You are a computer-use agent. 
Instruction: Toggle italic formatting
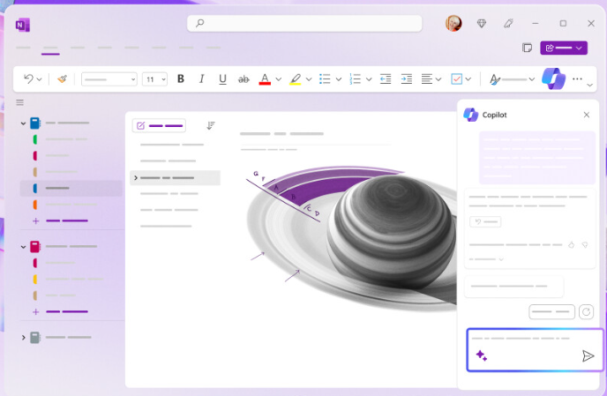(x=201, y=78)
